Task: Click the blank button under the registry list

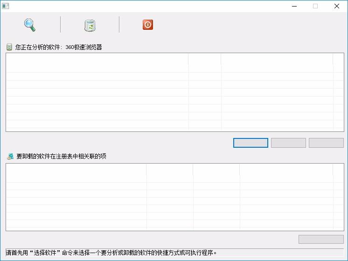Action: [321, 239]
